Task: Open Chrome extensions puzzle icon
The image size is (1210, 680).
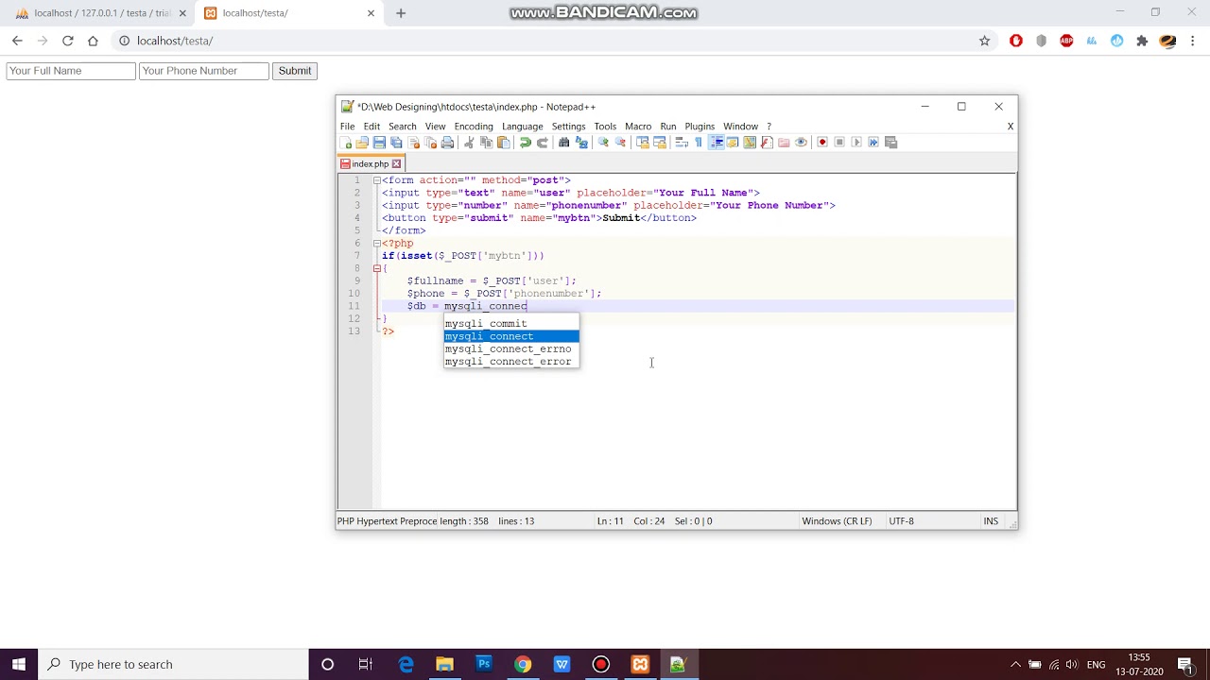Action: pyautogui.click(x=1142, y=41)
